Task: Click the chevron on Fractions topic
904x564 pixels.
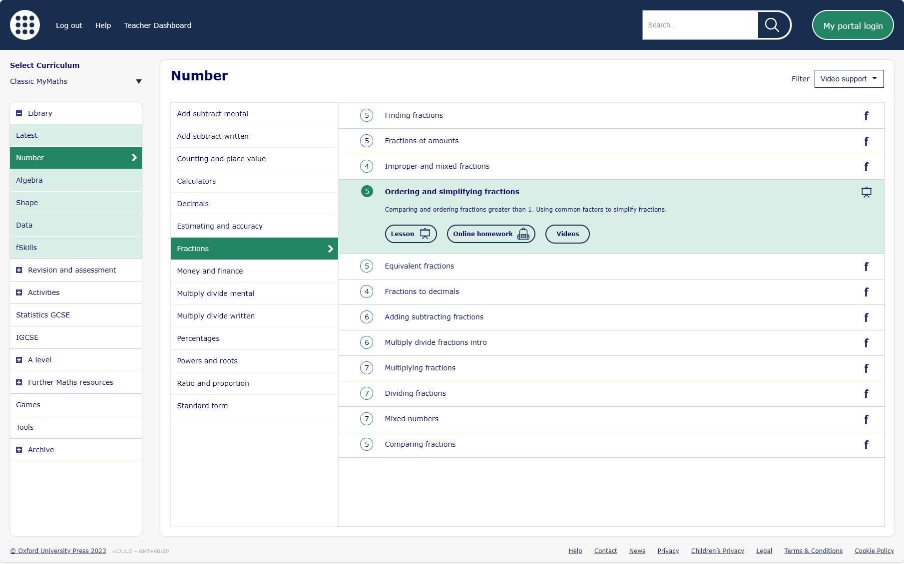Action: pos(330,249)
